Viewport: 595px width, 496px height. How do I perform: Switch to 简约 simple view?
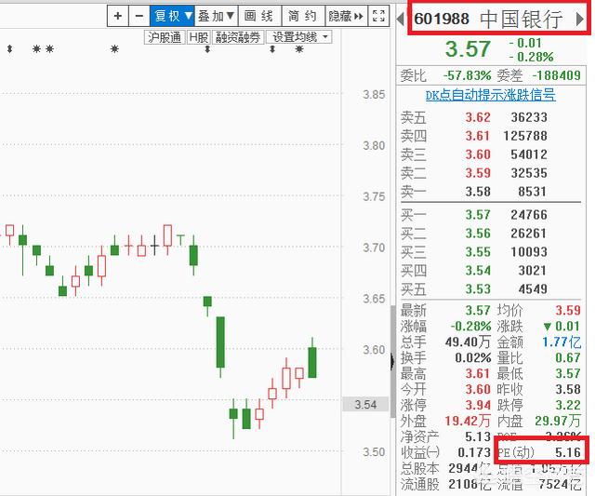click(303, 16)
